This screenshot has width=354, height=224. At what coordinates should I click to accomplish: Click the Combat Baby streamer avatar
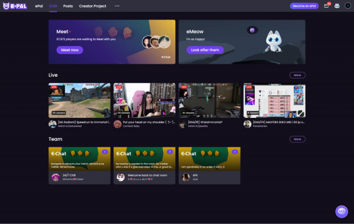click(117, 124)
